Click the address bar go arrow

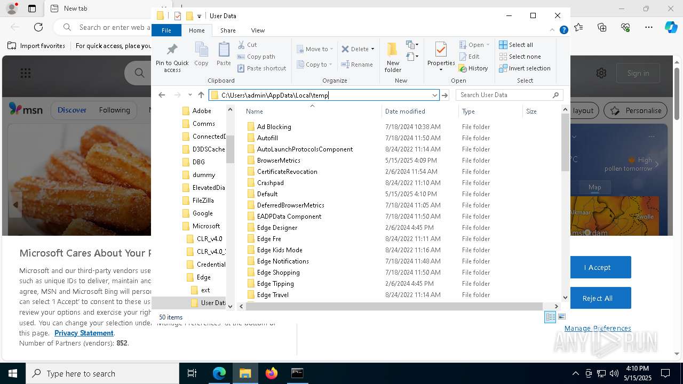pos(444,95)
